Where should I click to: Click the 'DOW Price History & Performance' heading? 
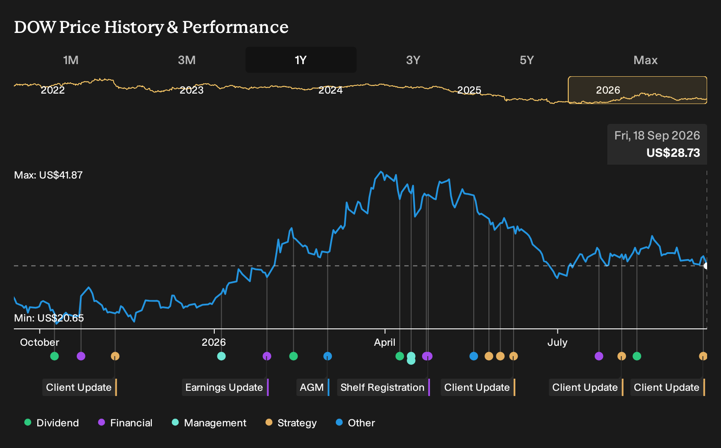(151, 27)
